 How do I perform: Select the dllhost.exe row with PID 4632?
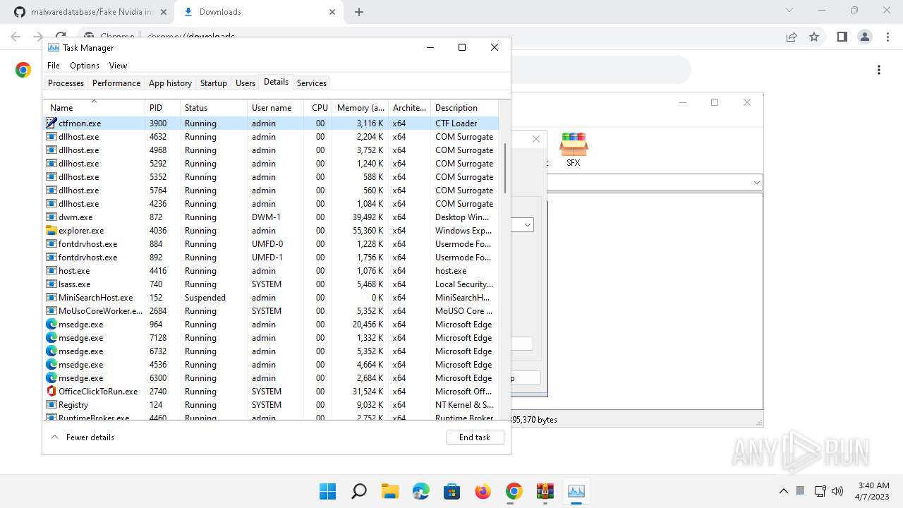point(271,136)
